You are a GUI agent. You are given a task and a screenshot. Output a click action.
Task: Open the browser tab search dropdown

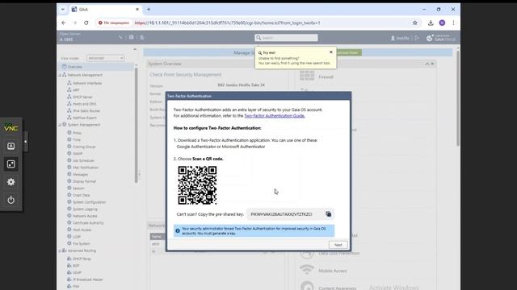(63, 9)
